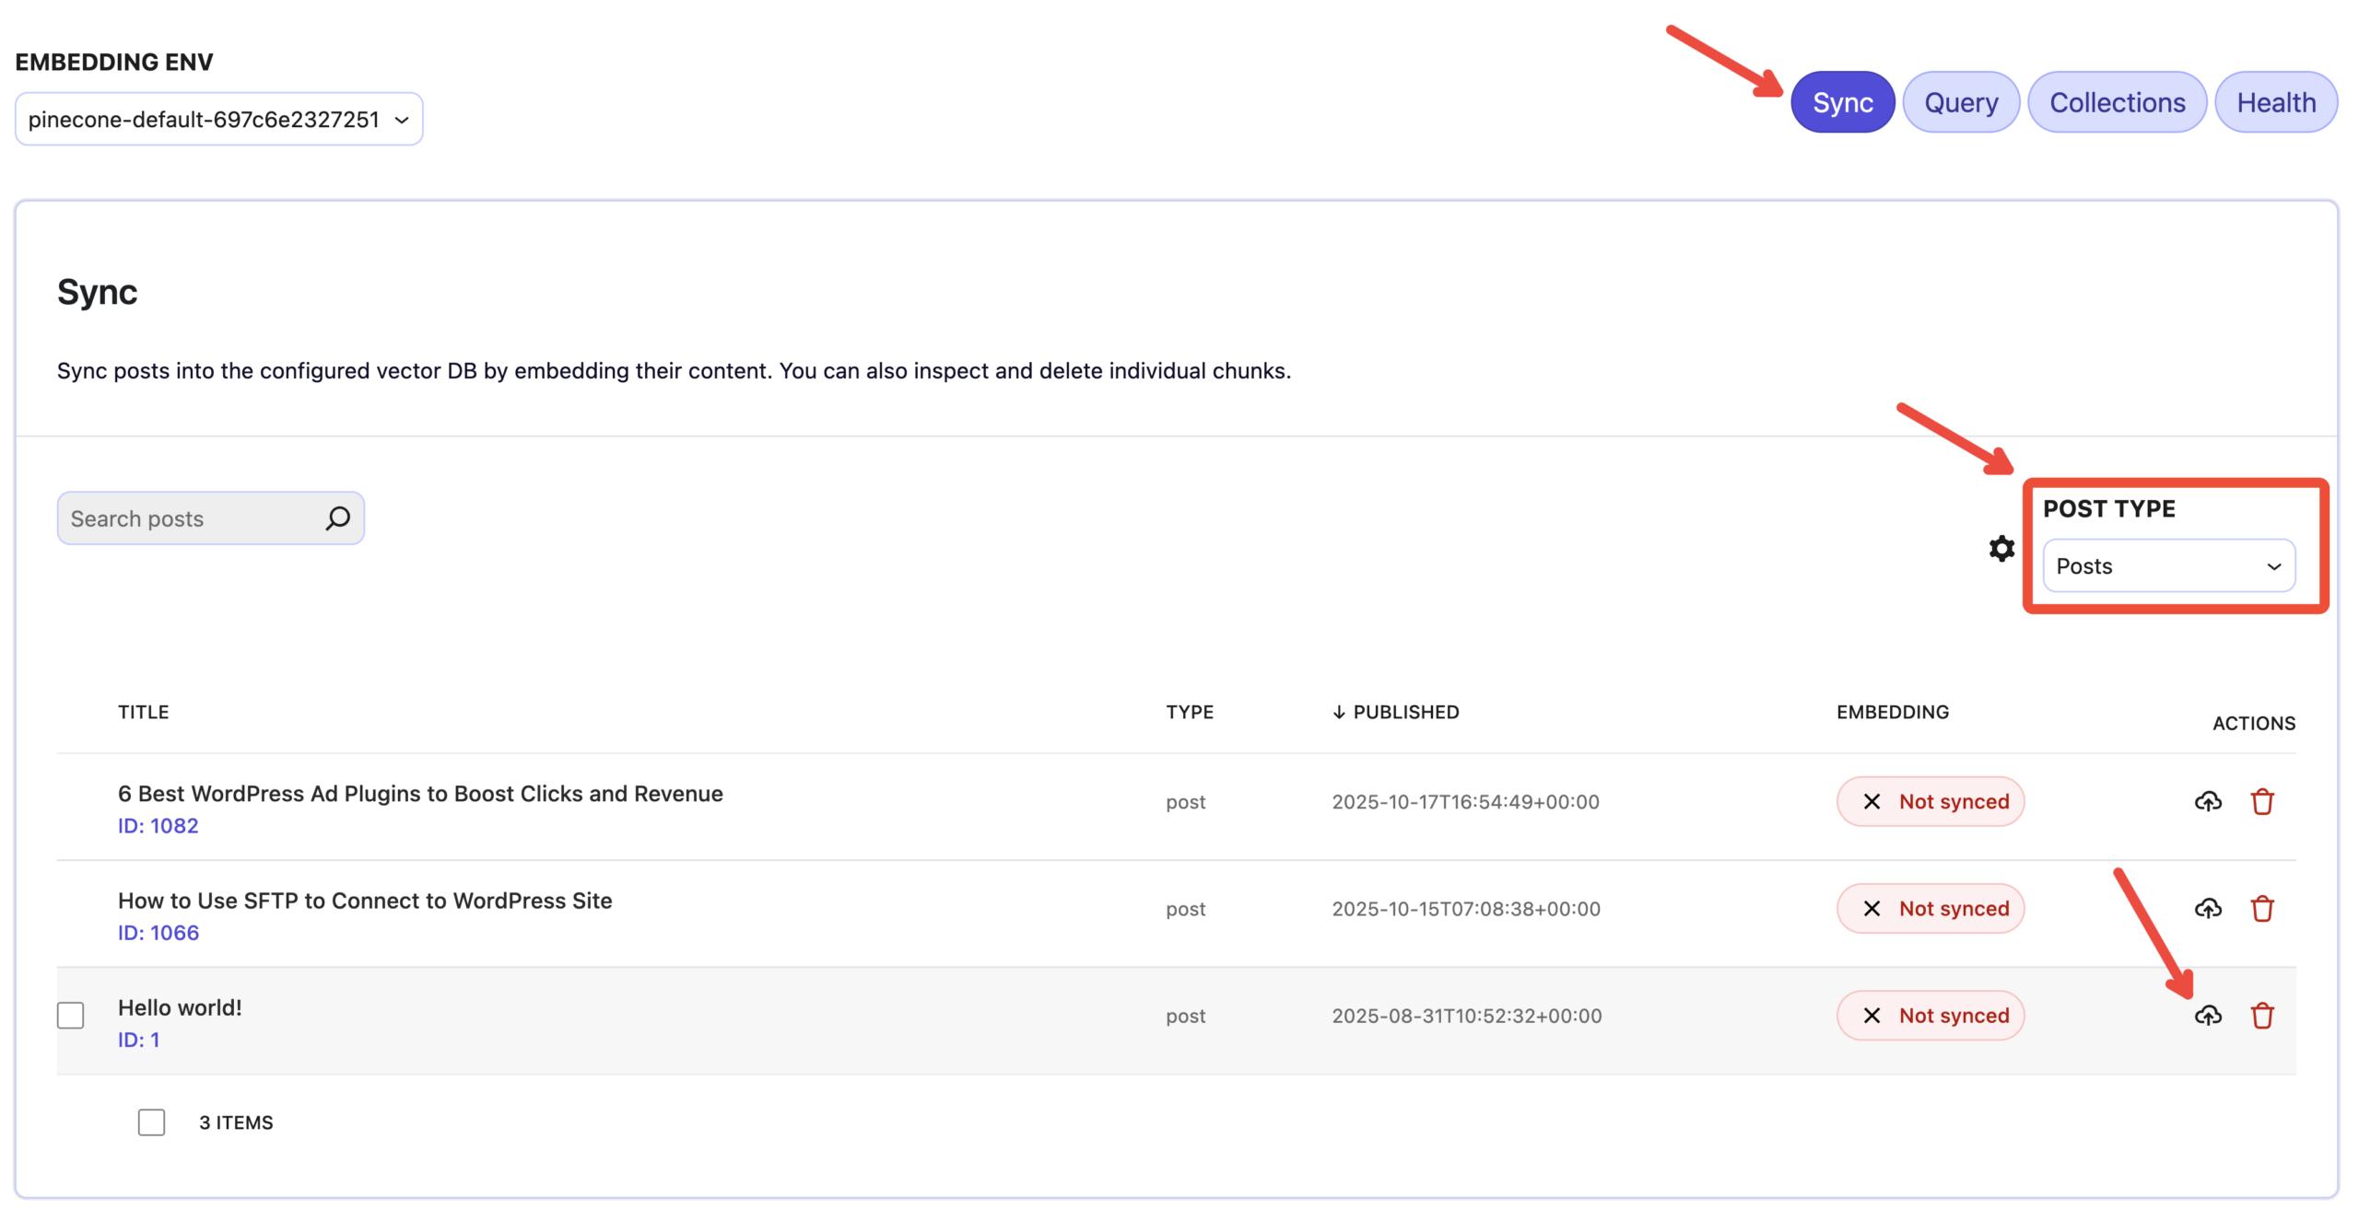
Task: Open the Post Type dropdown showing Posts
Action: tap(2167, 566)
